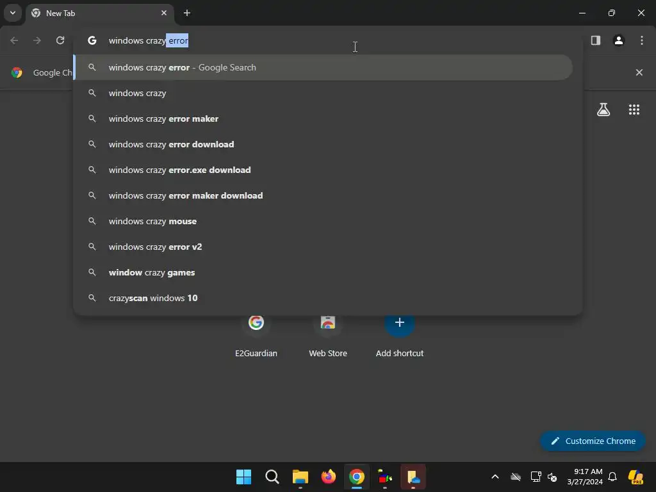Select 'windows crazy error - Google Search' suggestion
This screenshot has height=492, width=656.
click(324, 67)
